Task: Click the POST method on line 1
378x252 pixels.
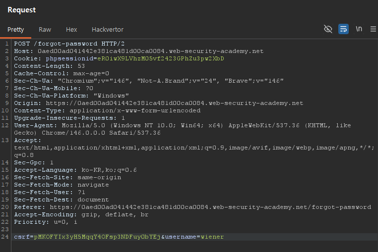Action: coord(22,44)
